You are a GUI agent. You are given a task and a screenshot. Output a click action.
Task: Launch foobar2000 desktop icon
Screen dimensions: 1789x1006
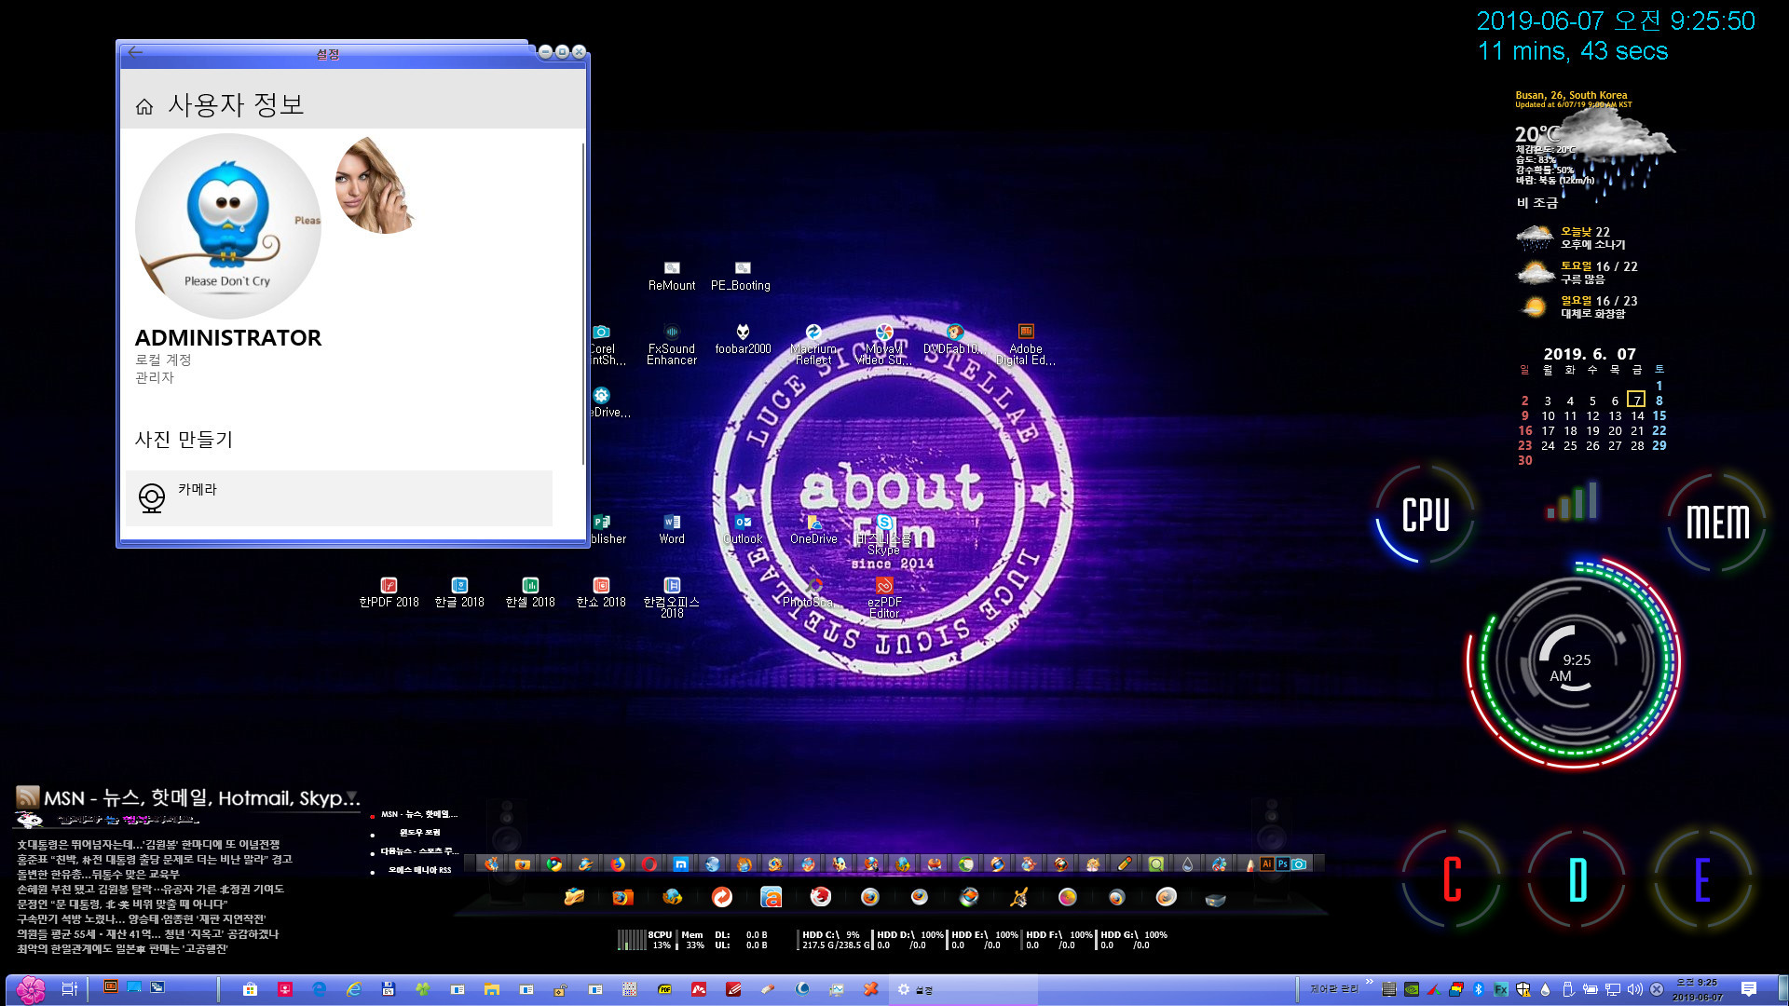tap(743, 339)
